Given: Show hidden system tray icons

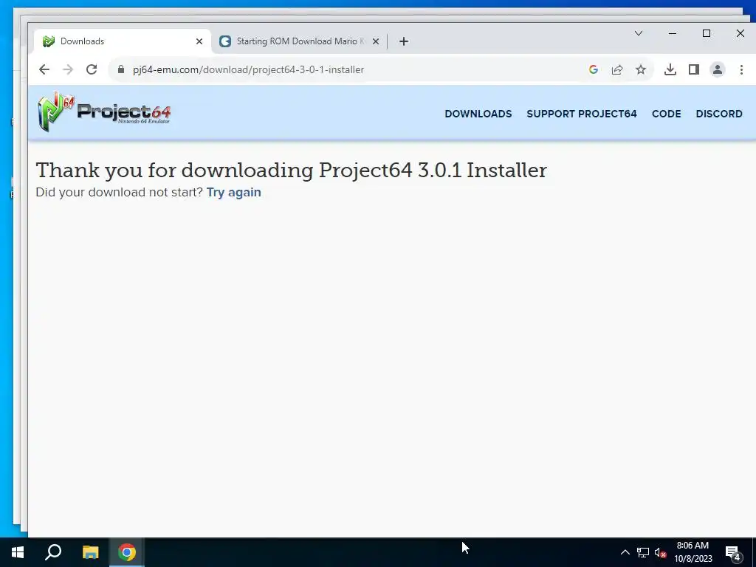Looking at the screenshot, I should 625,552.
